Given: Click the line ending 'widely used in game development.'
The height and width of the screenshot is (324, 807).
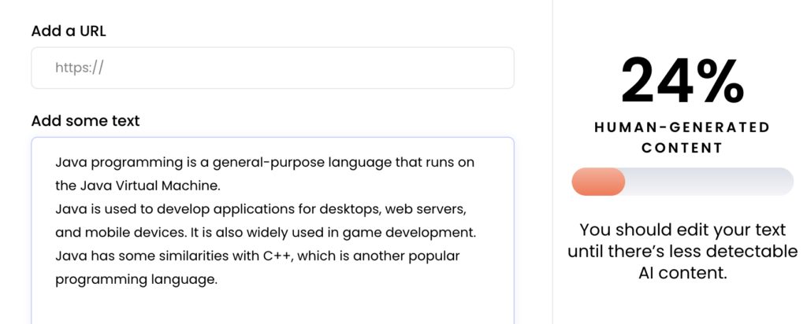Looking at the screenshot, I should click(x=266, y=232).
